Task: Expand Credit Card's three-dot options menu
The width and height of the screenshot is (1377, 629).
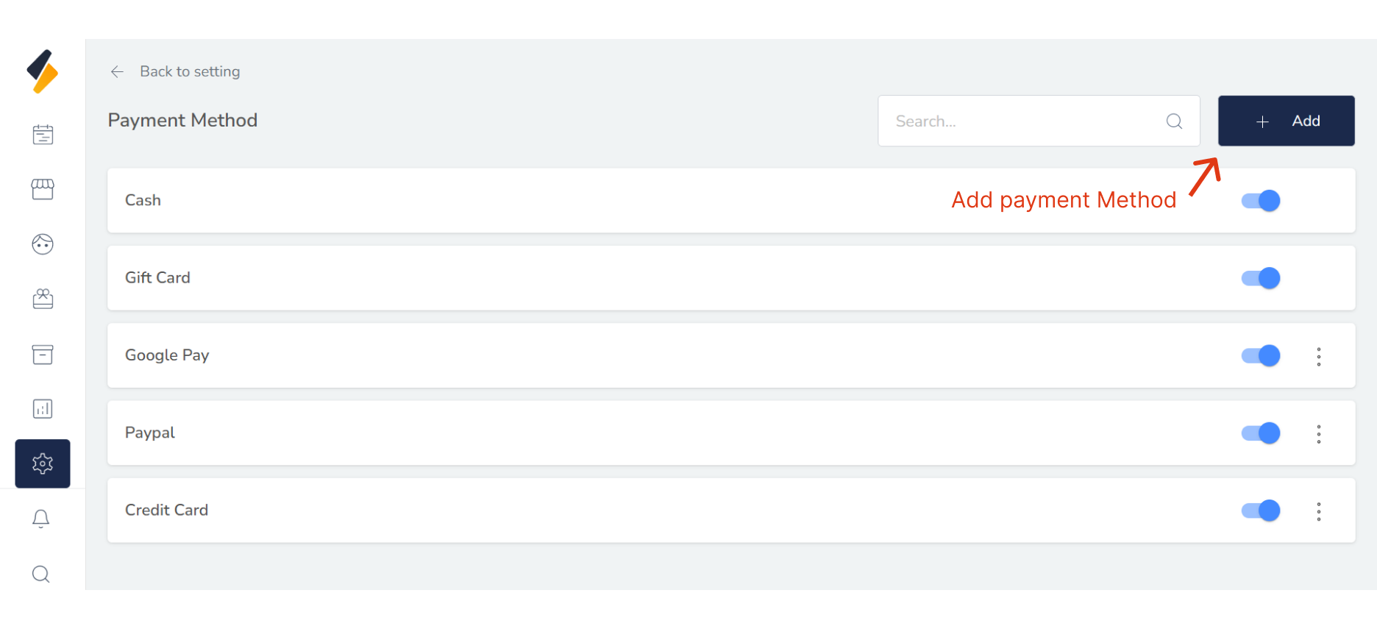Action: tap(1319, 511)
